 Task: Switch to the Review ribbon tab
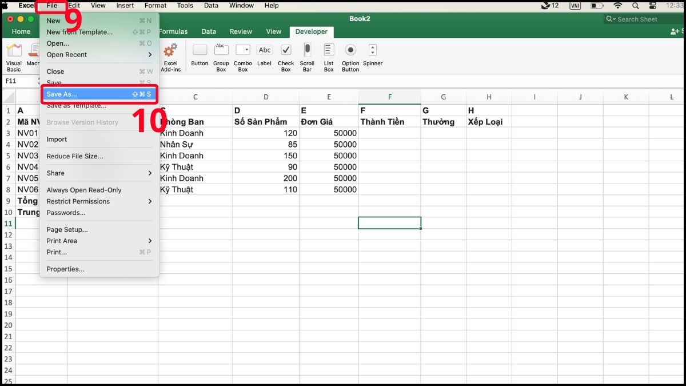click(241, 32)
